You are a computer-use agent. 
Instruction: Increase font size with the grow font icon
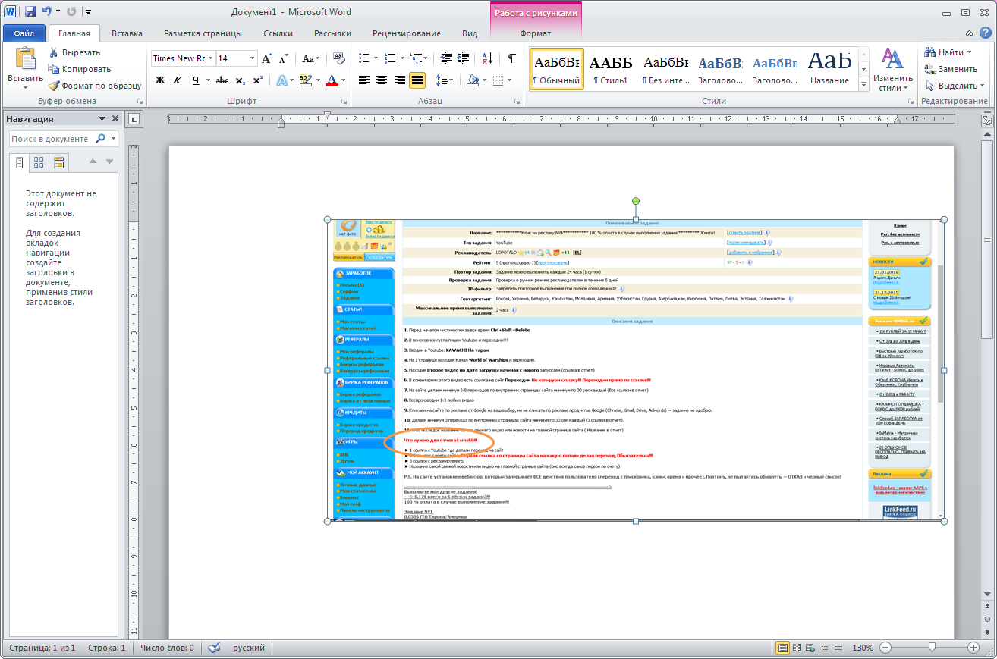tap(266, 58)
